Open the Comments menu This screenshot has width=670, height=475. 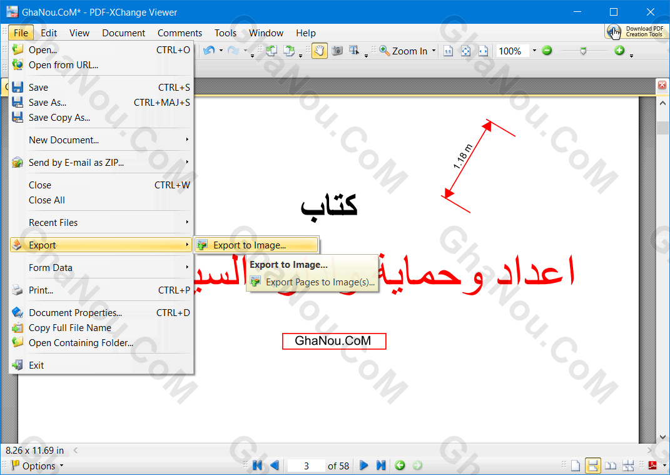[x=180, y=33]
